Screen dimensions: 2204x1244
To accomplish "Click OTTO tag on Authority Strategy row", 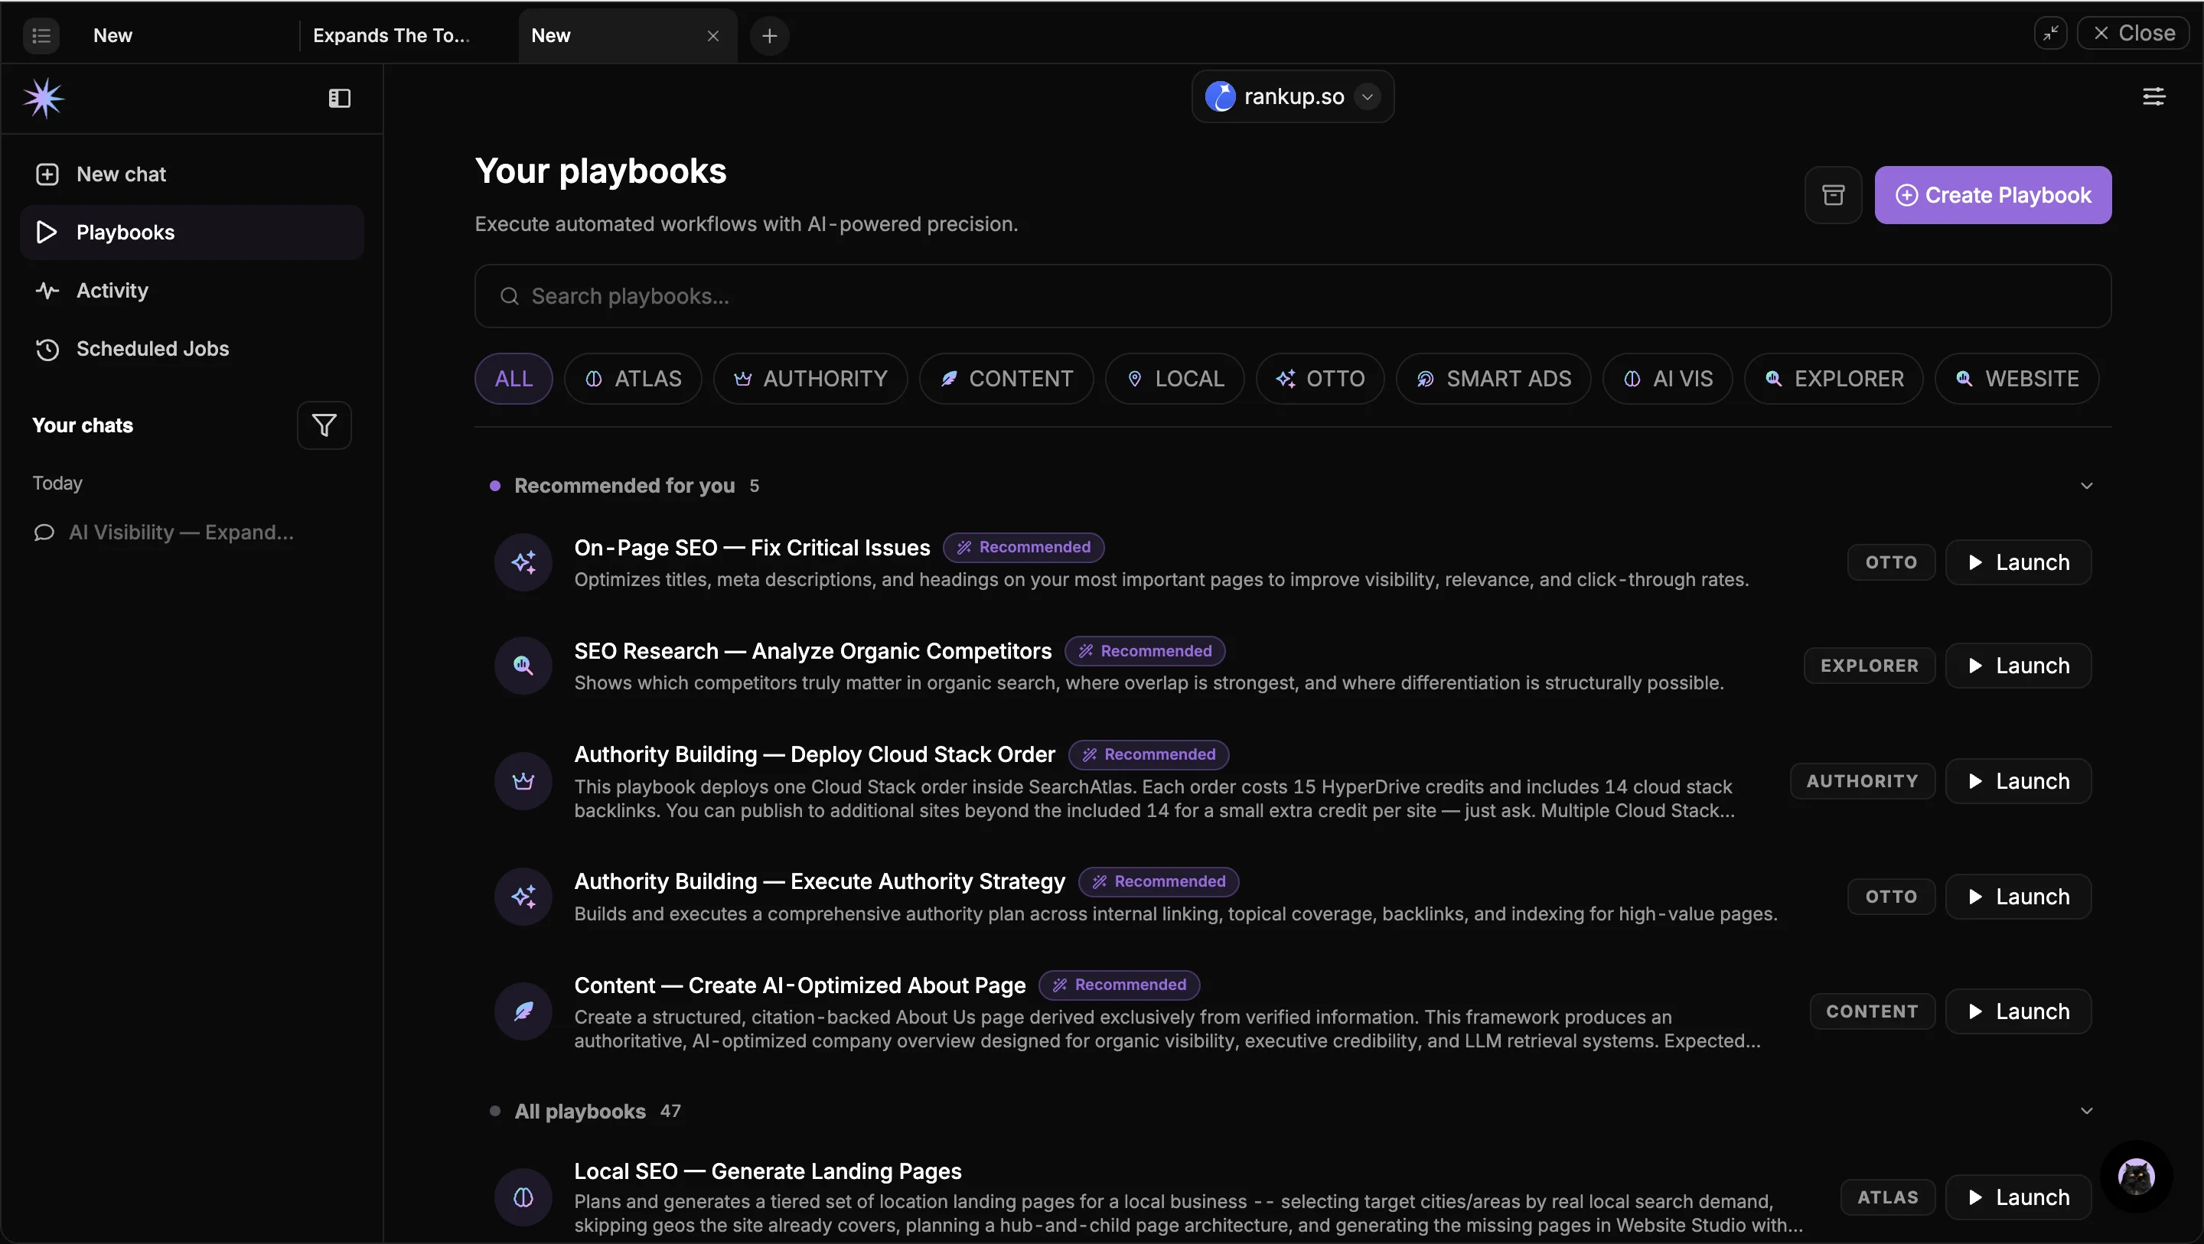I will click(x=1891, y=897).
